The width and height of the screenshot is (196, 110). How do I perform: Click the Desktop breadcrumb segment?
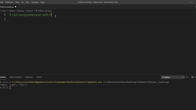pos(21,11)
